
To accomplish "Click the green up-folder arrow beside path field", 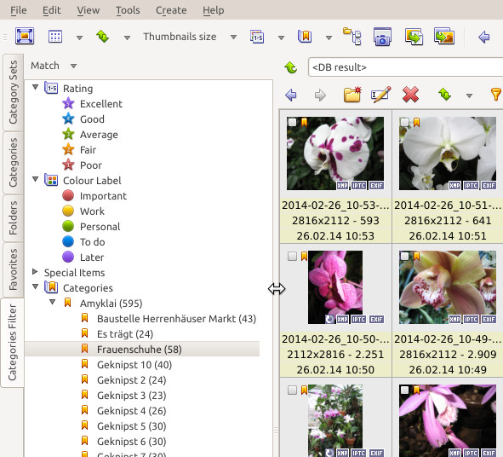I will tap(291, 67).
